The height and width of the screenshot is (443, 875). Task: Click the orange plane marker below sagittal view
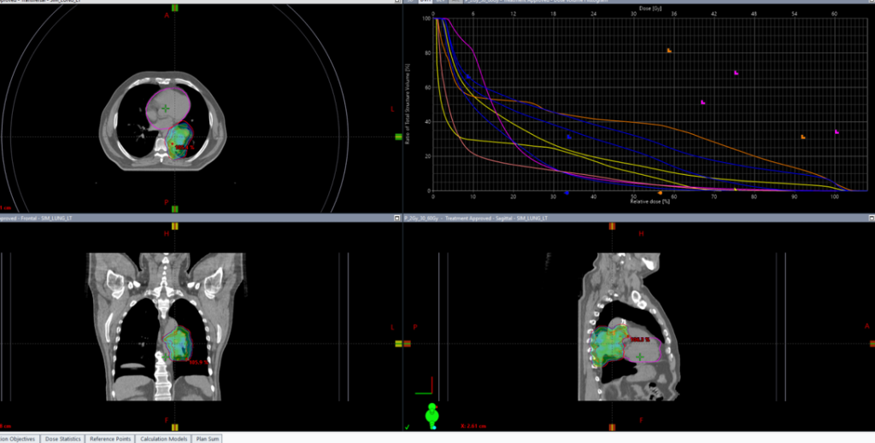[x=612, y=426]
